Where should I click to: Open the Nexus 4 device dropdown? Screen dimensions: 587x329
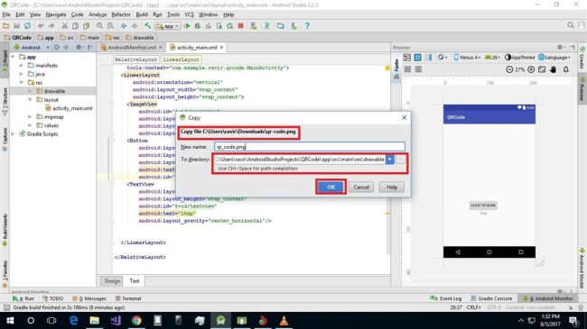tap(467, 57)
